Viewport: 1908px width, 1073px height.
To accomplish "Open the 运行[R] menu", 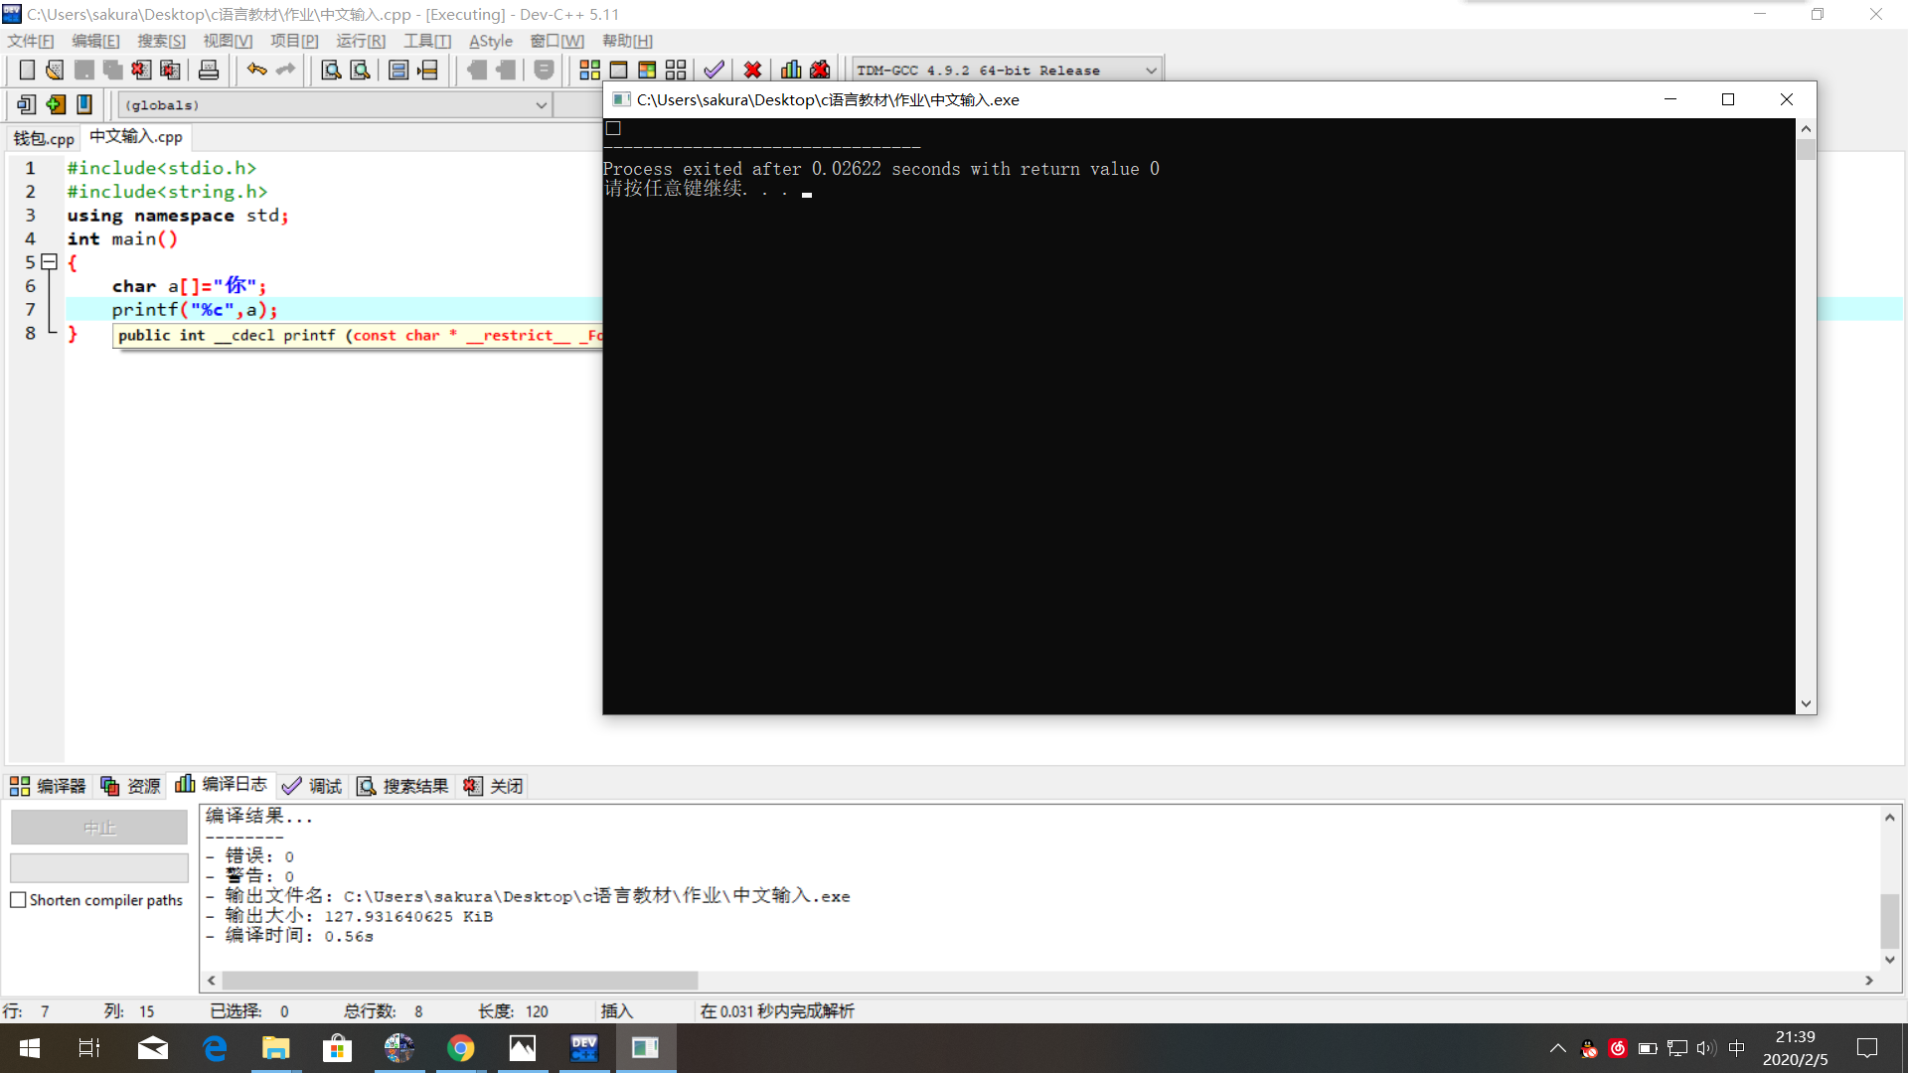I will pyautogui.click(x=360, y=41).
